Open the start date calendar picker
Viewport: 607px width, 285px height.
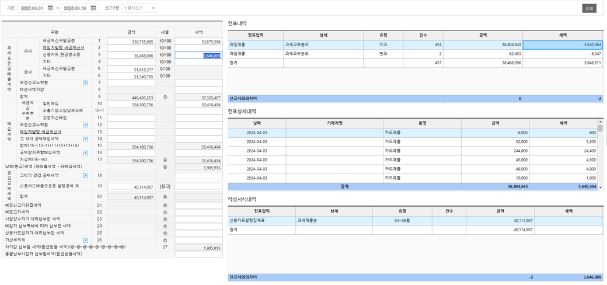point(50,8)
